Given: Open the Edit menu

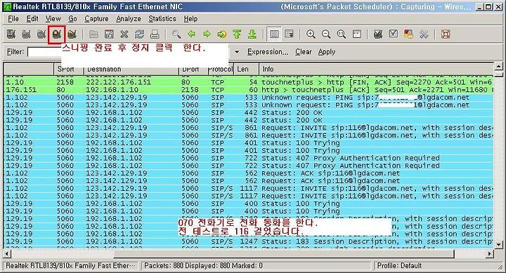Looking at the screenshot, I should (32, 19).
